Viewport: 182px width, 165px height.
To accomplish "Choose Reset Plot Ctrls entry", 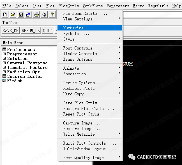I will [x=90, y=114].
